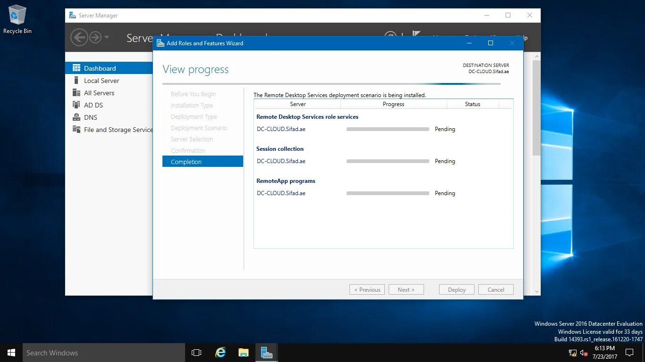Open the Windows Start menu
This screenshot has height=362, width=645.
click(x=11, y=353)
